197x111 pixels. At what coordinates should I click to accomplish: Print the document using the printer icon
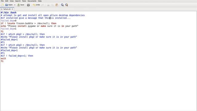(28, 5)
